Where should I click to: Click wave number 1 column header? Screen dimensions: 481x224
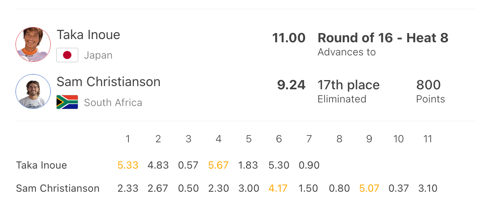pyautogui.click(x=128, y=139)
